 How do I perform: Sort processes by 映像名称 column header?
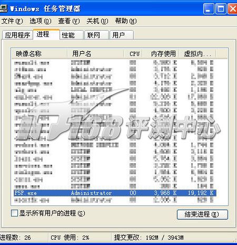click(x=39, y=54)
